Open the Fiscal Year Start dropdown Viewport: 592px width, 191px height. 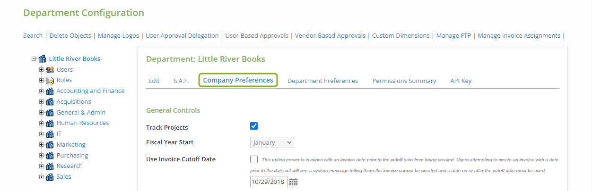(271, 142)
